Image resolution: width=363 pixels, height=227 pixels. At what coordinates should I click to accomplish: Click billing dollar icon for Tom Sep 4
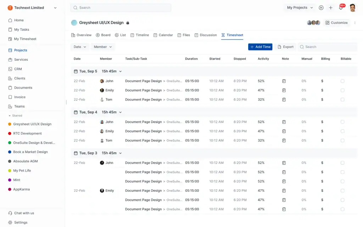coord(322,141)
